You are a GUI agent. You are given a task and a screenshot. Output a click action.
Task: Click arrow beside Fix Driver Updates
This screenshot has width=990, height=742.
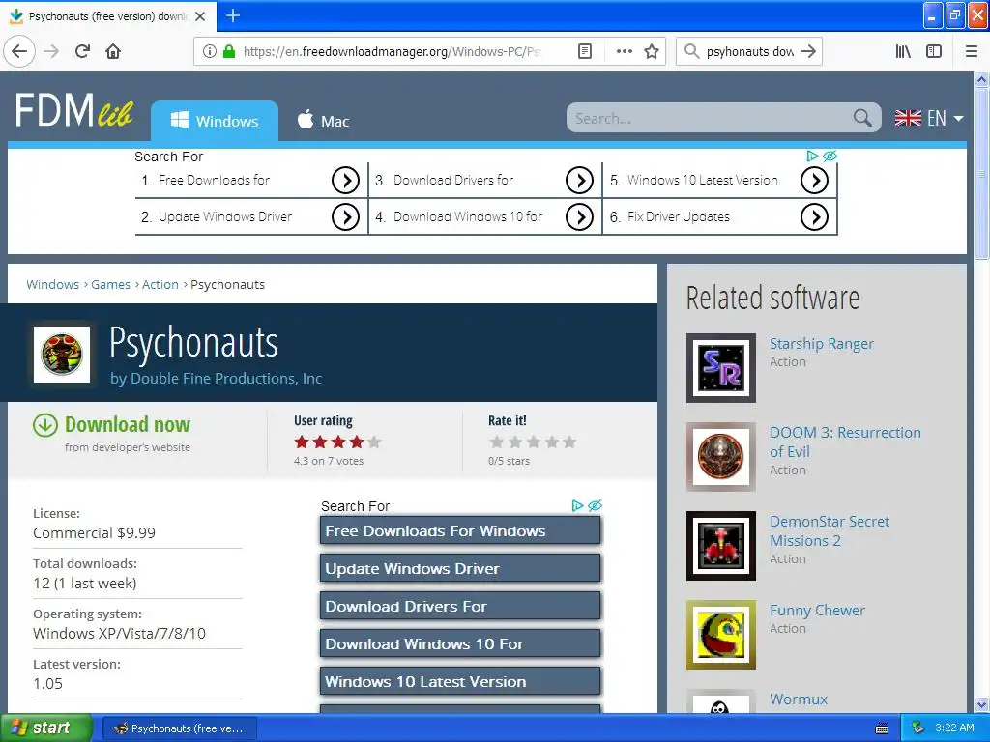click(x=814, y=217)
